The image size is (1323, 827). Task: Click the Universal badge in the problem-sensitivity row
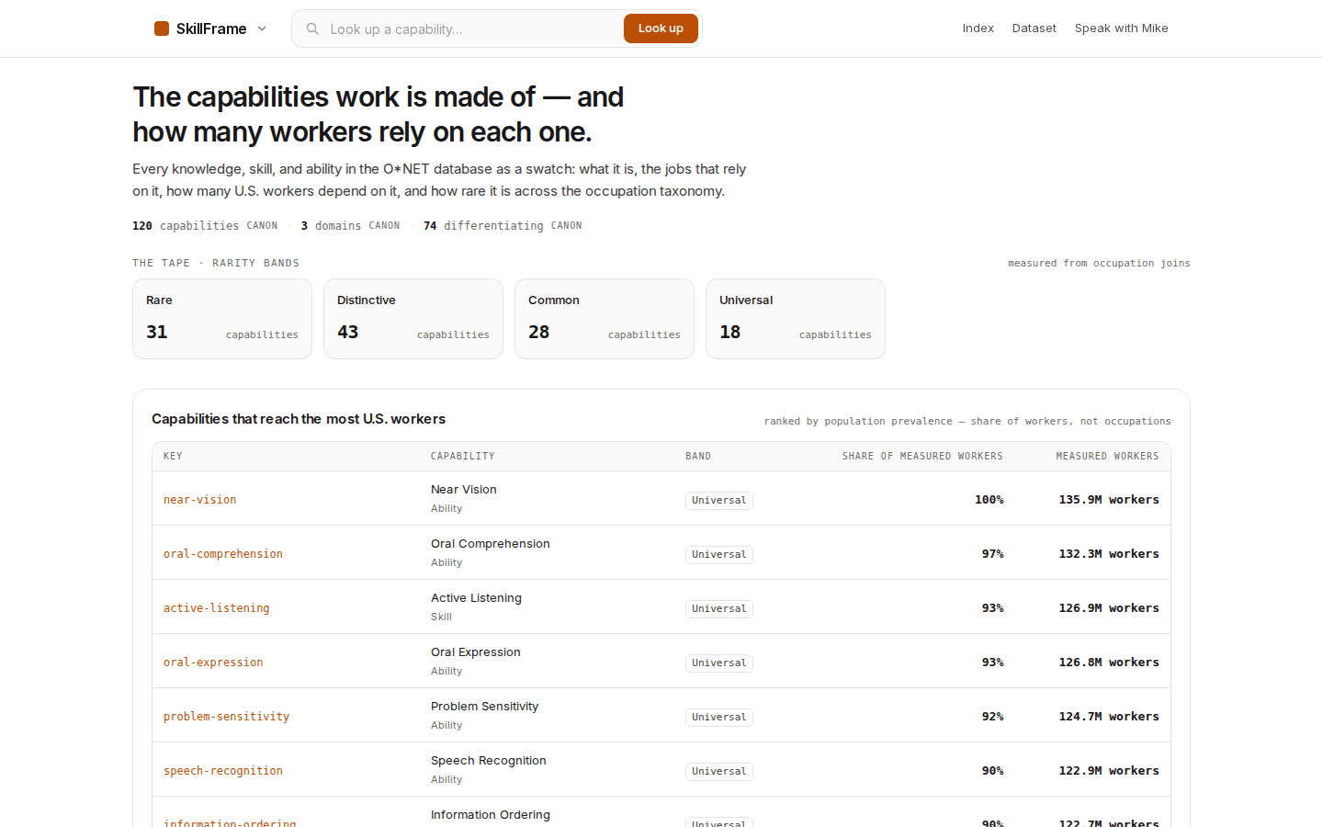point(719,717)
